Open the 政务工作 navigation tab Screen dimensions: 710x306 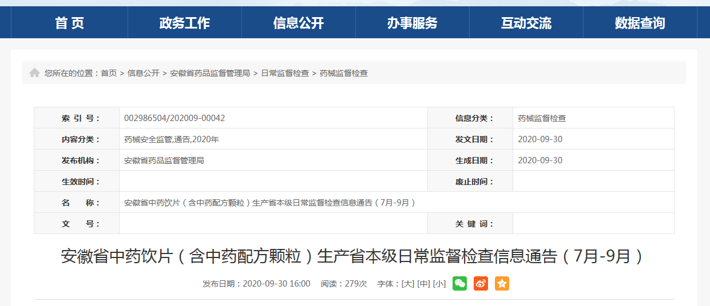tap(185, 23)
